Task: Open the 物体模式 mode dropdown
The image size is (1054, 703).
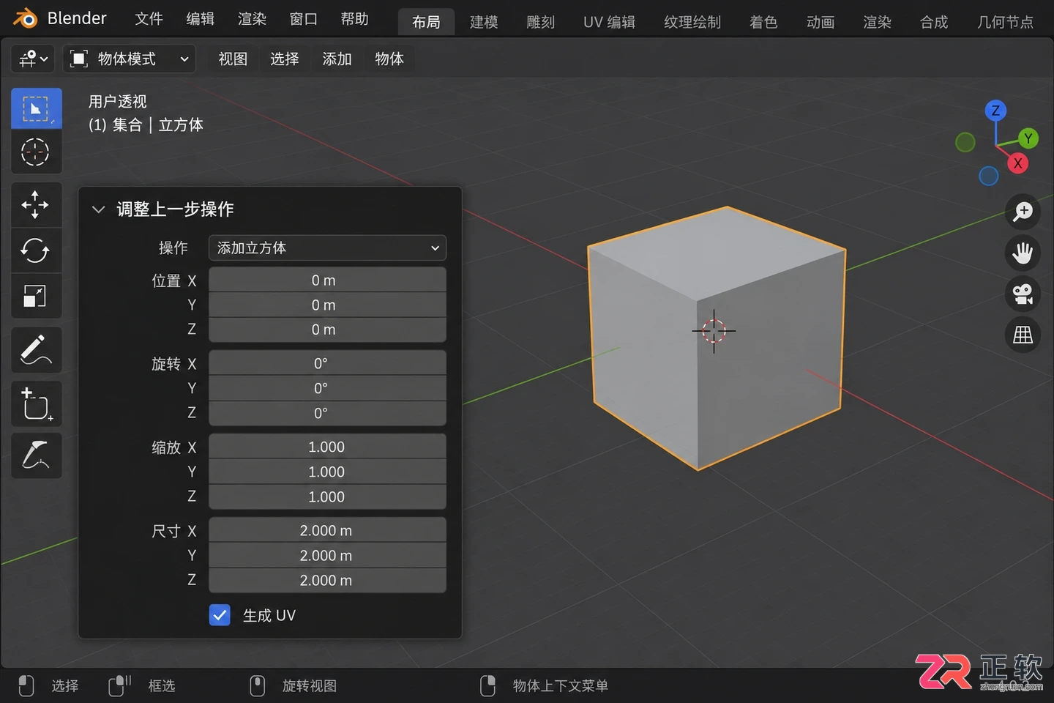Action: 130,59
